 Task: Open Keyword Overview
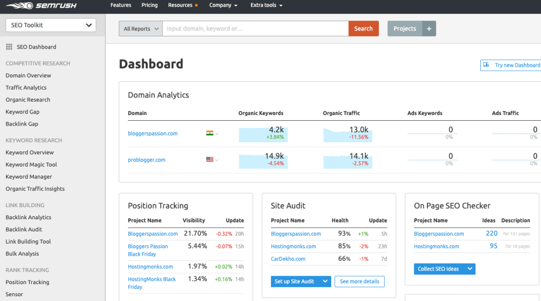pos(30,152)
